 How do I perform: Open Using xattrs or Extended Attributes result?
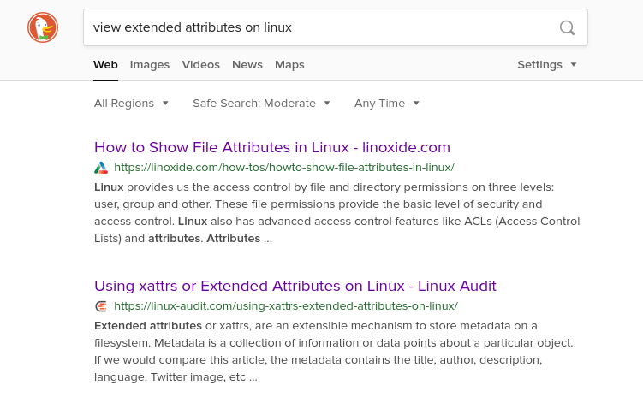tap(295, 286)
